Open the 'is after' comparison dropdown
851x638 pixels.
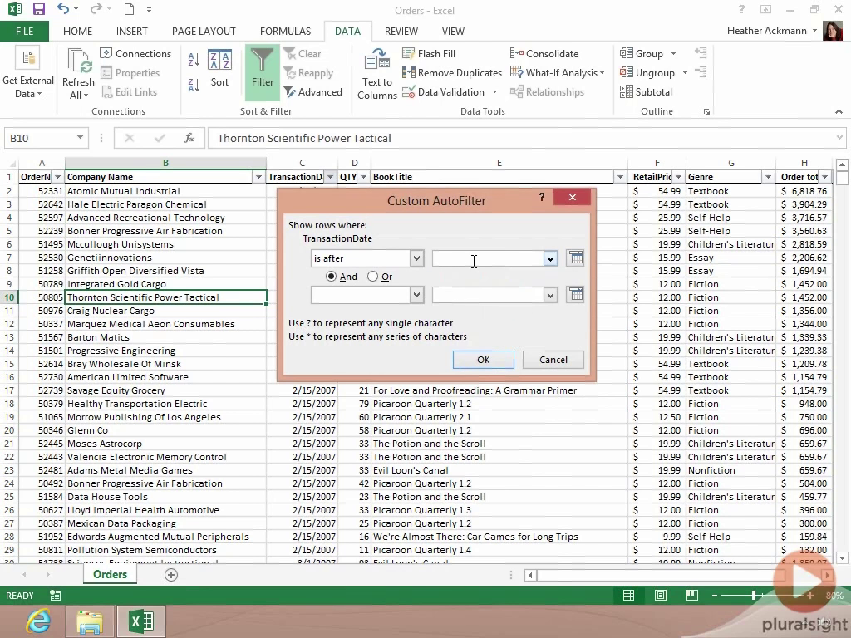(416, 258)
